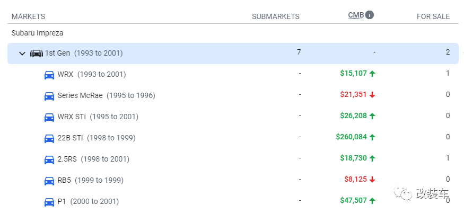
Task: Click the car icon beside RB5
Action: 49,181
